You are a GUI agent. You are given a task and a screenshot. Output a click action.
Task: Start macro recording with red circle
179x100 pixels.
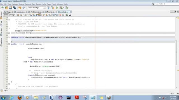click(60, 15)
